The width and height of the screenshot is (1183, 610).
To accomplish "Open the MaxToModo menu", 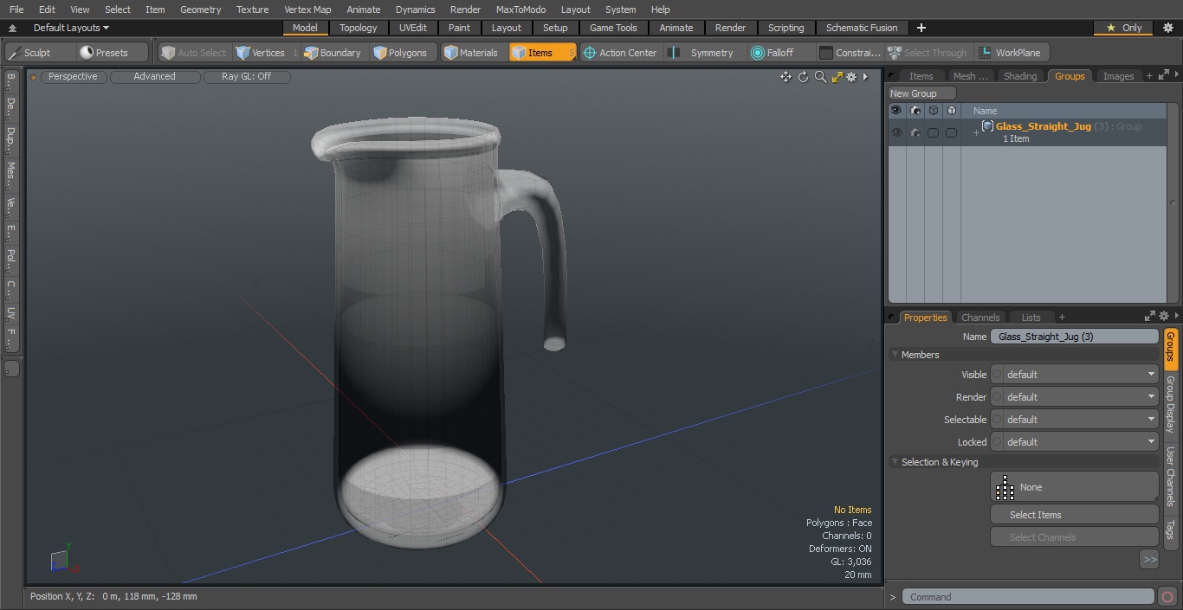I will point(520,10).
